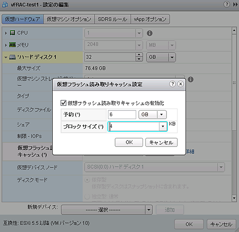239x232 pixels.
Task: Click キャンセル in the cache settings dialog
Action: [161, 142]
